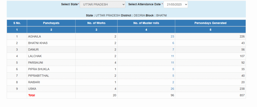Image resolution: width=257 pixels, height=107 pixels.
Task: Click the red Total row label
Action: click(x=32, y=95)
